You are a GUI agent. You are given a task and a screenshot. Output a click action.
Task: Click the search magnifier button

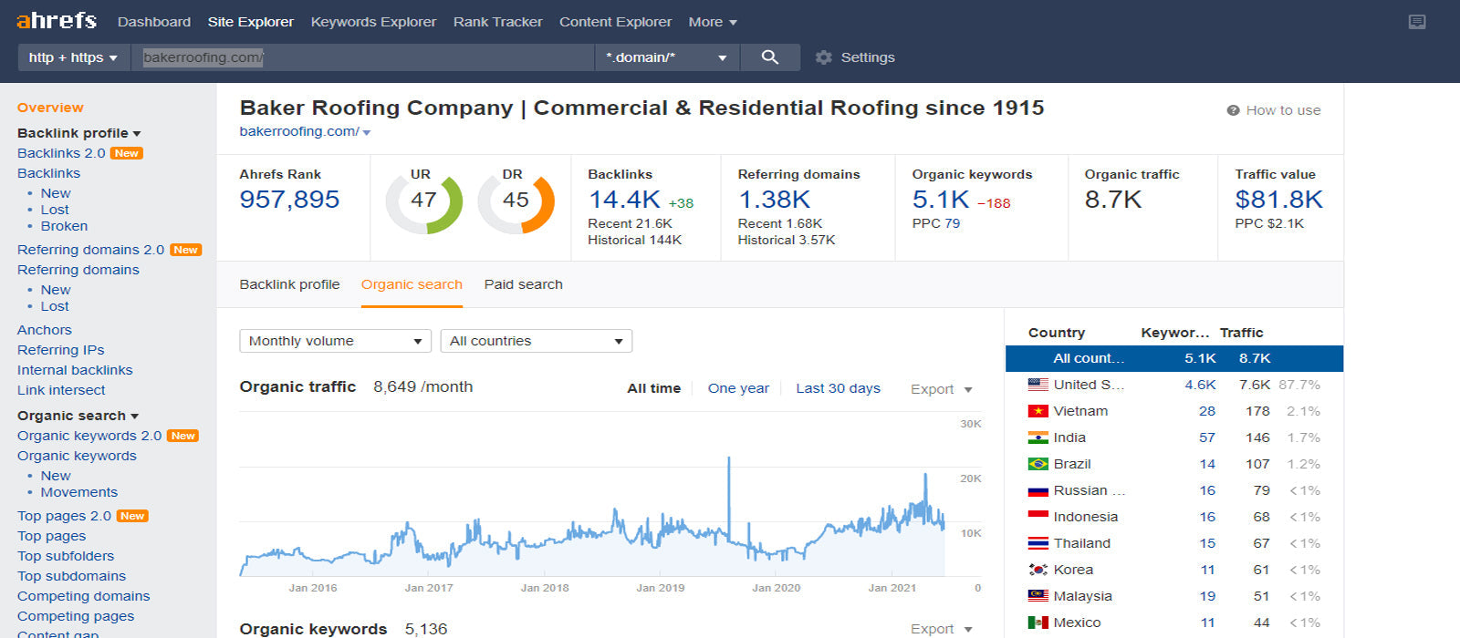pyautogui.click(x=769, y=57)
